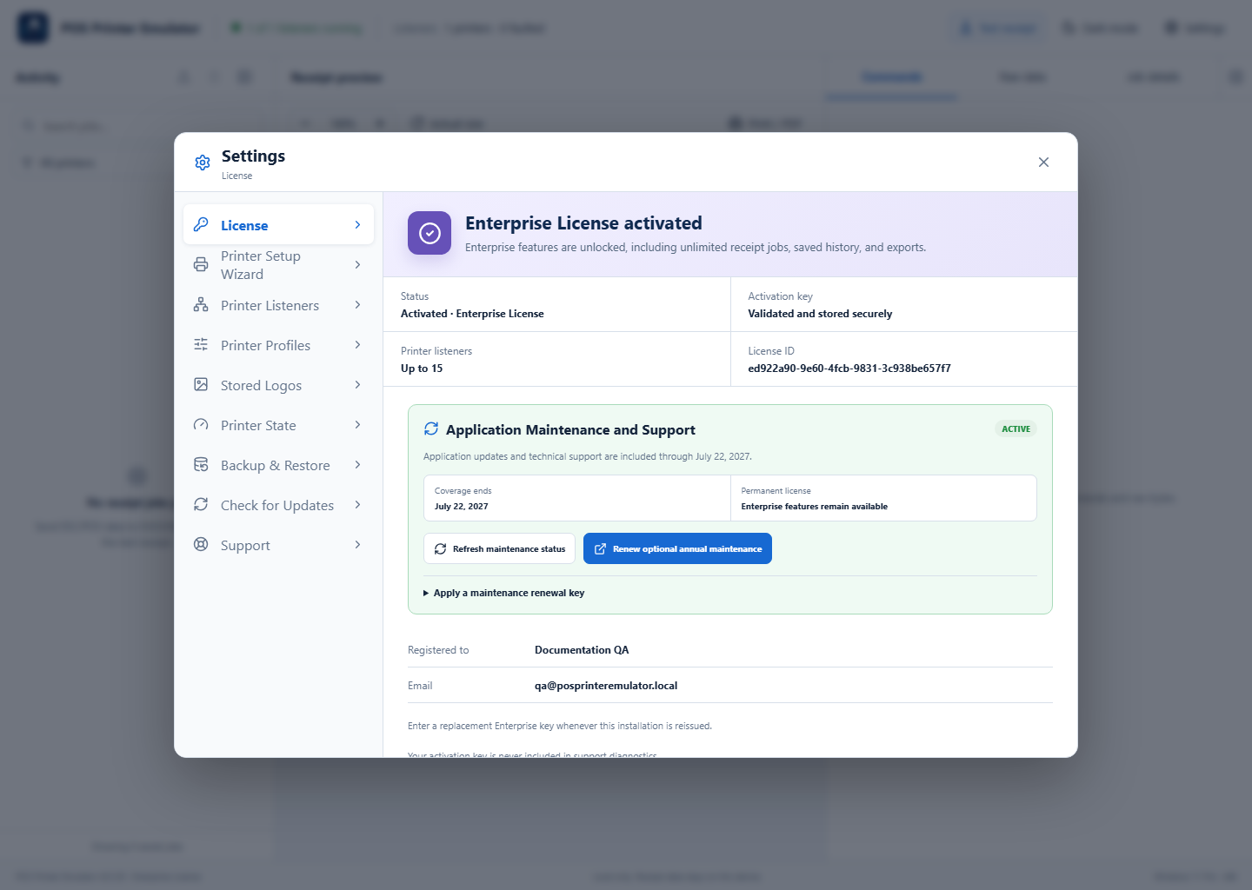
Task: Click chevron next to License
Action: (x=357, y=225)
